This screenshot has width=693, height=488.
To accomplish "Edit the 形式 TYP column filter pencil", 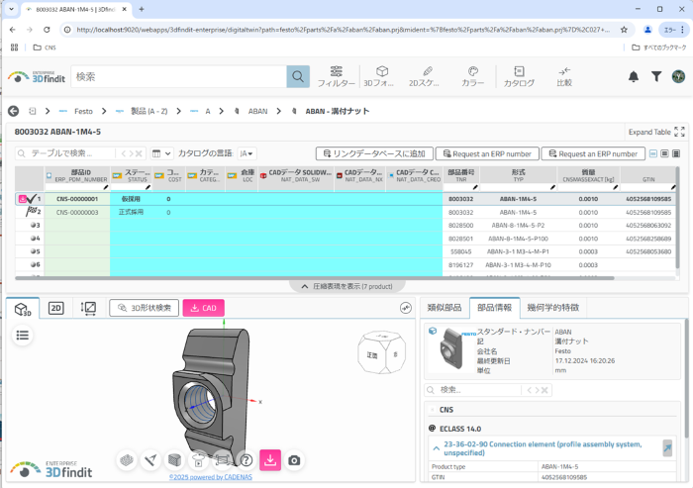I will (x=552, y=187).
